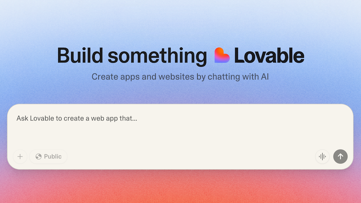The width and height of the screenshot is (361, 203).
Task: Submit prompt with the up-arrow button
Action: click(x=340, y=157)
